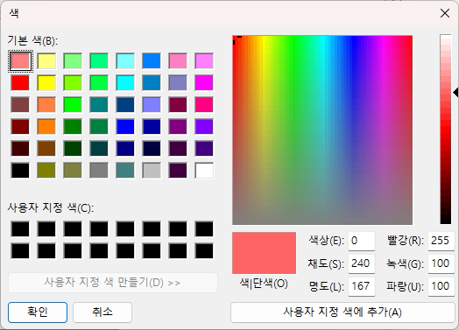Screen dimensions: 459x330
Task: Confirm with the 확인 button
Action: [x=38, y=312]
